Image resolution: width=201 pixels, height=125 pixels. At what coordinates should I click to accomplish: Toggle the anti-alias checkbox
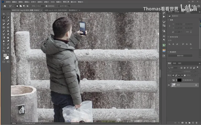47,6
